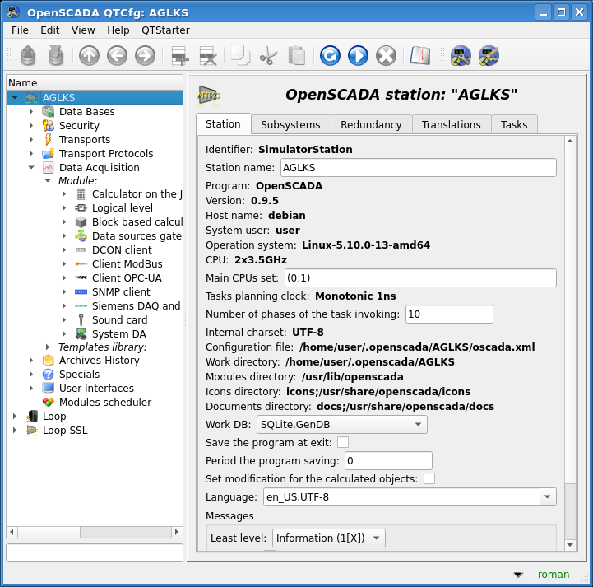Click the Add item toolbar icon
This screenshot has height=587, width=593.
tap(179, 56)
